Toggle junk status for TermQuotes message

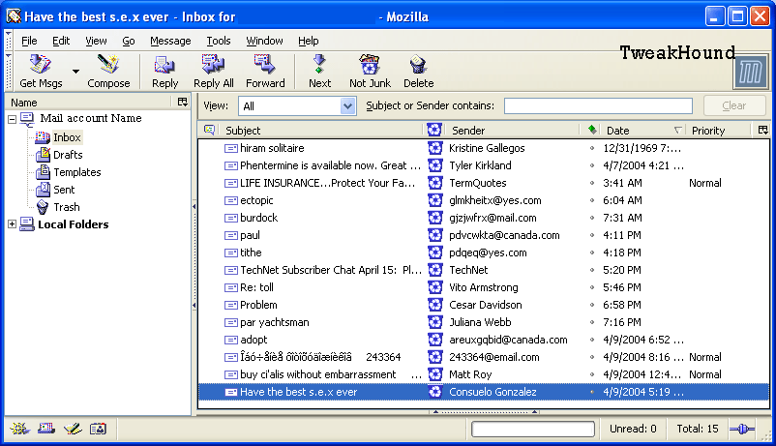[434, 183]
